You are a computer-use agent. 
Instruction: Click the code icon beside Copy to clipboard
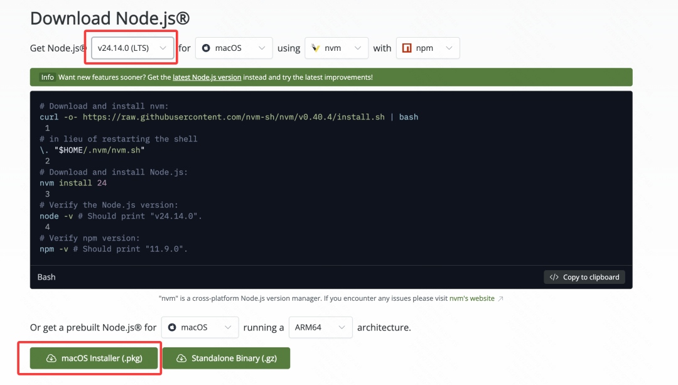pos(554,277)
